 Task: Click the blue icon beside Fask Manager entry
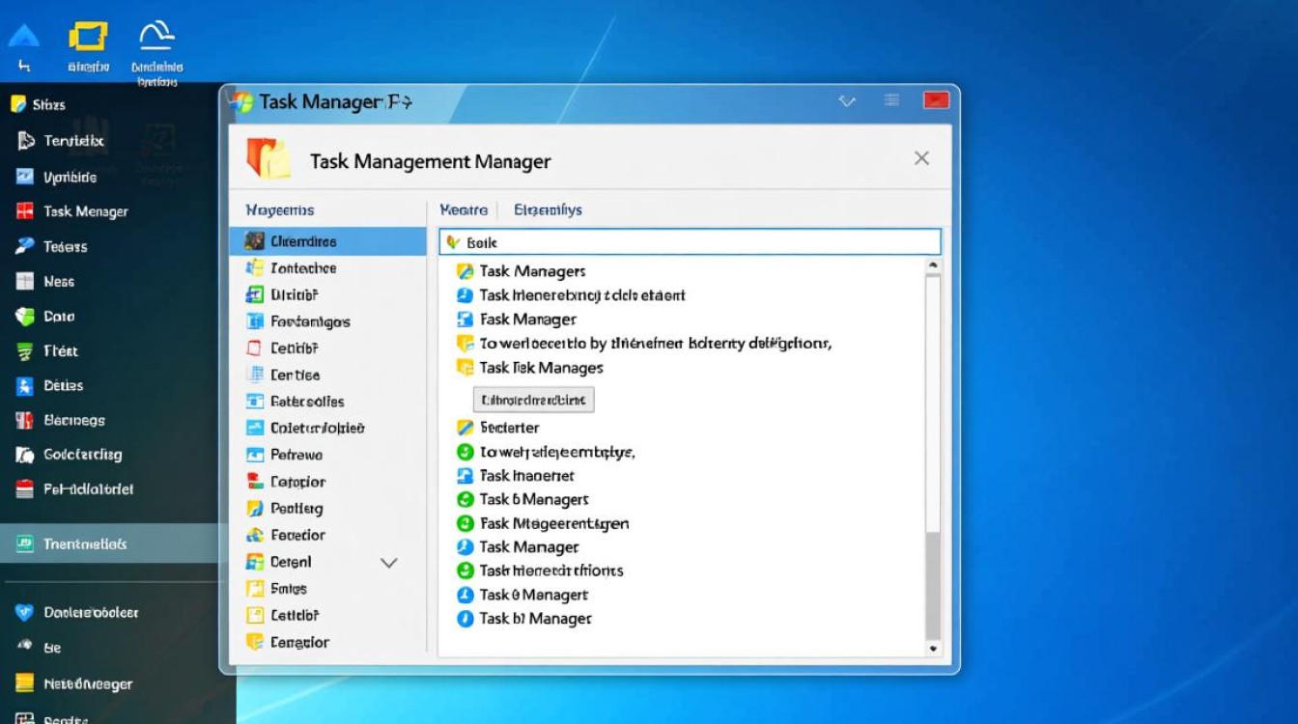pyautogui.click(x=465, y=320)
